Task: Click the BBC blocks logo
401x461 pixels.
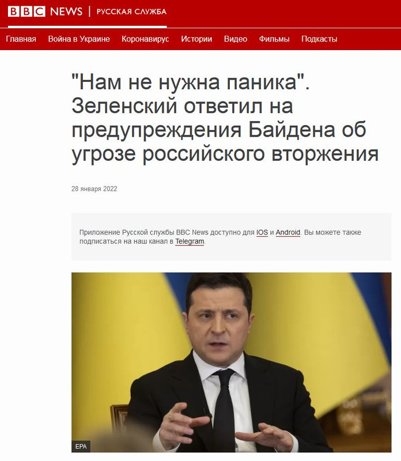Action: 27,12
